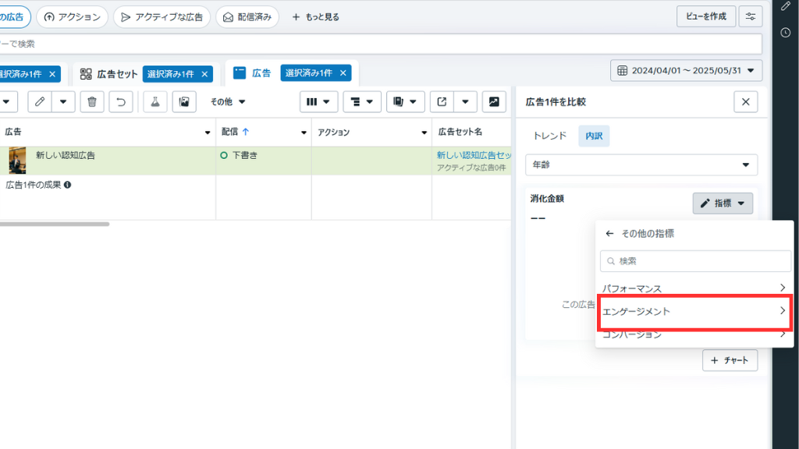This screenshot has height=449, width=799.
Task: Click the pencil edit button in toolbar
Action: point(41,101)
